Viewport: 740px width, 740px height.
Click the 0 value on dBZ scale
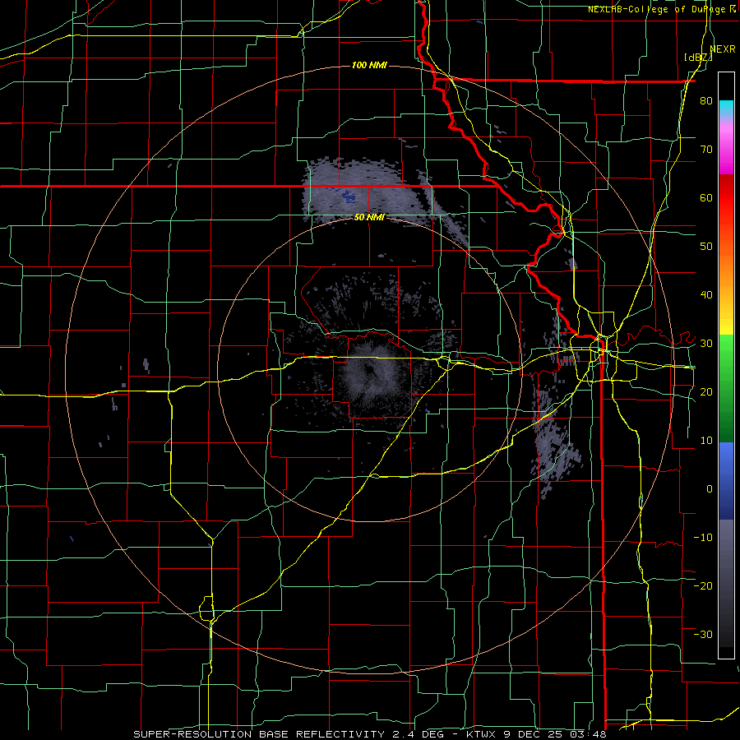click(710, 488)
